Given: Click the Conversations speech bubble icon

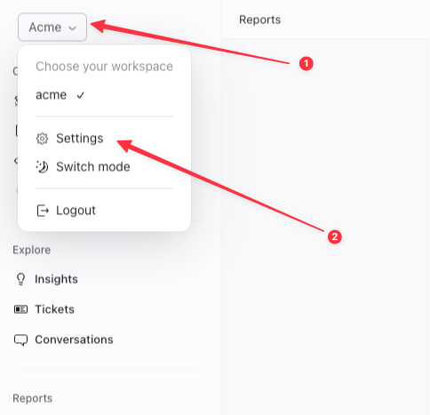Looking at the screenshot, I should click(x=20, y=339).
